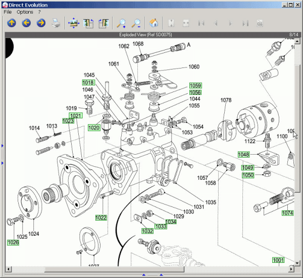Select part label 1074

point(287,213)
